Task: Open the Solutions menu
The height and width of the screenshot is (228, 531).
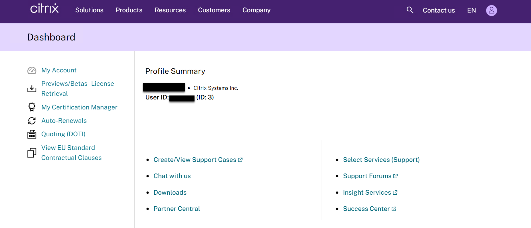Action: 89,10
